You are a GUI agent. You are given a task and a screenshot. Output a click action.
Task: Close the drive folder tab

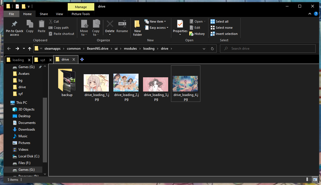point(74,59)
